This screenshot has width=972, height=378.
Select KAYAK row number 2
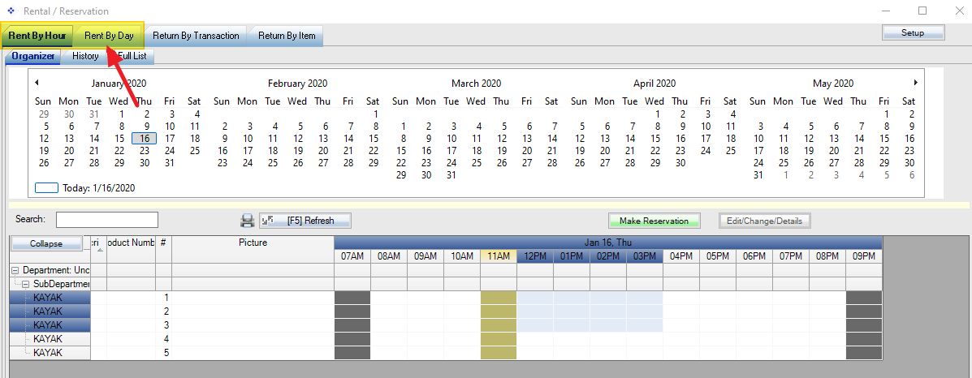tap(48, 311)
